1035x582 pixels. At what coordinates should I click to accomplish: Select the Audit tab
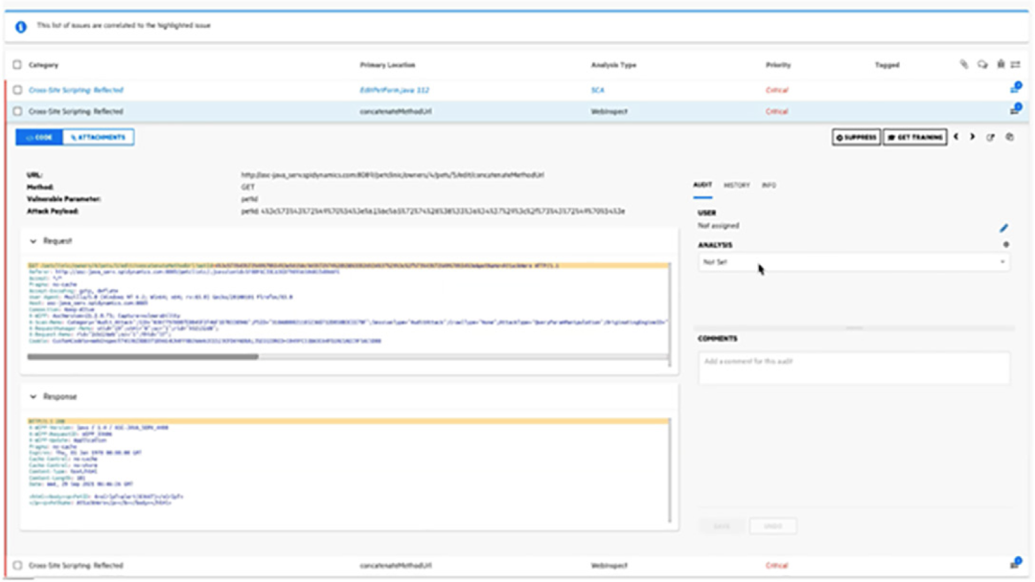pos(702,185)
